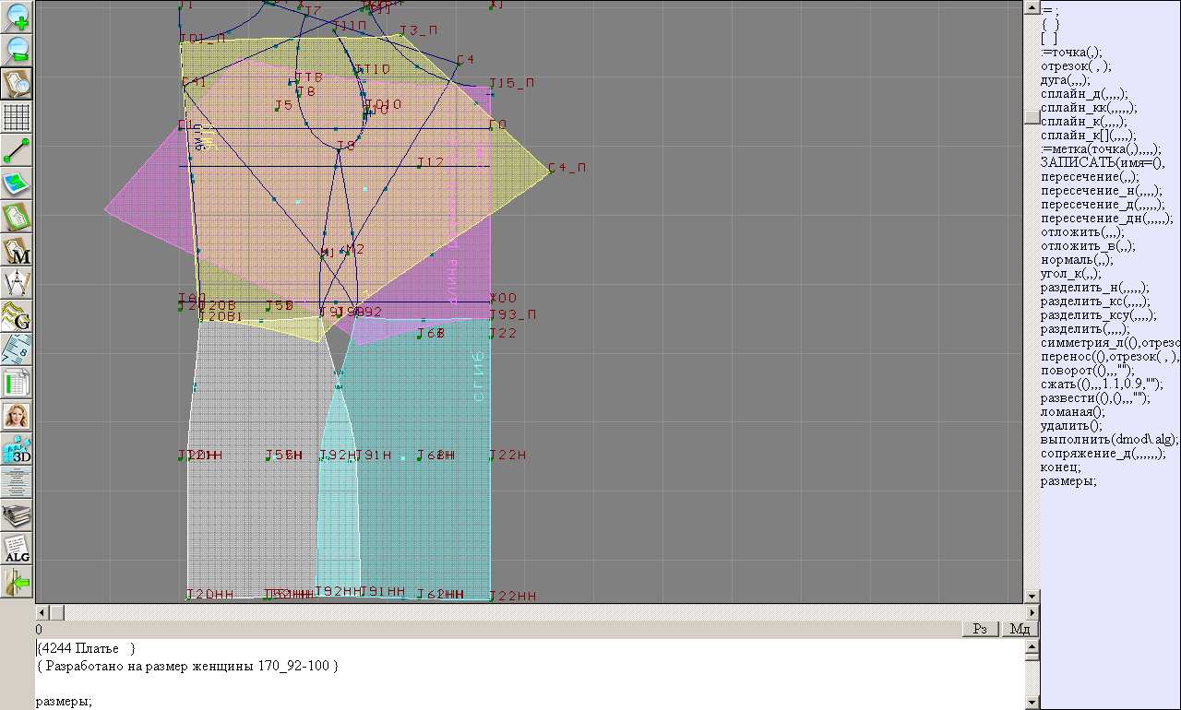
Task: Click the compass drafting tool icon
Action: [18, 283]
